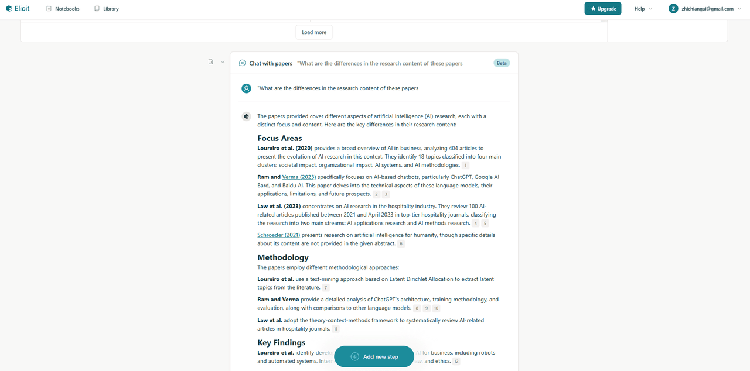The width and height of the screenshot is (750, 371).
Task: Click the Elicit assistant response icon
Action: tap(247, 116)
